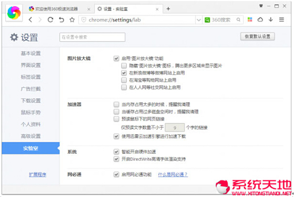Toggle 在新浪微博等微博网站上启用 checkbox

(x=124, y=73)
